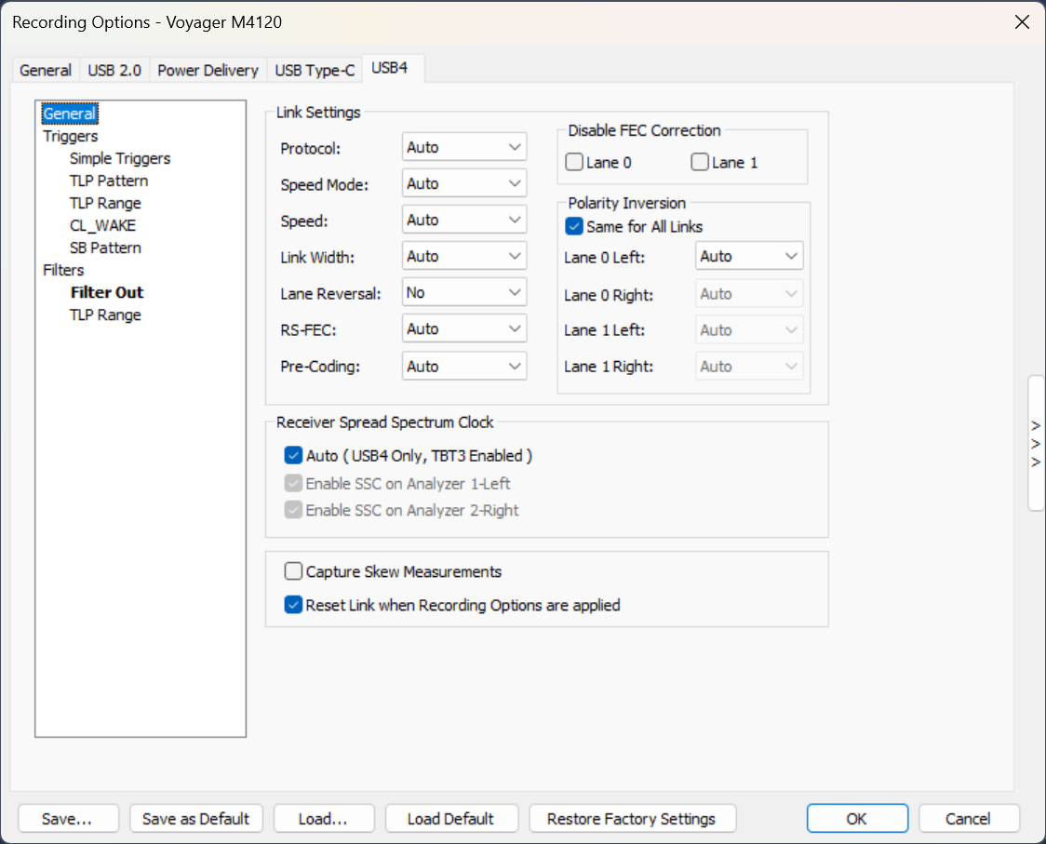Confirm with the OK button
The width and height of the screenshot is (1046, 844).
[x=857, y=819]
